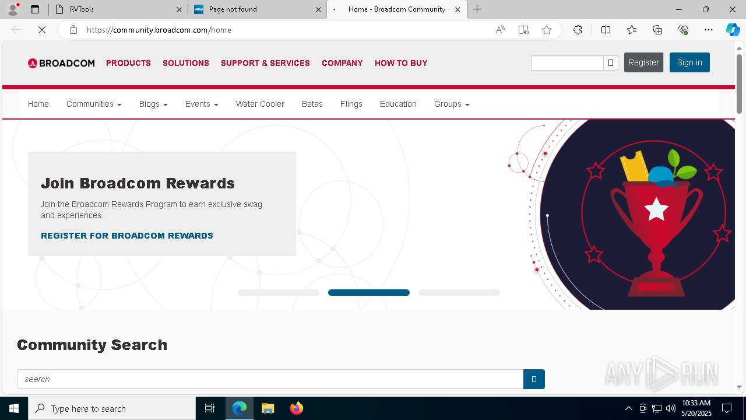Open Flings link
Viewport: 746px width, 420px height.
coord(351,104)
